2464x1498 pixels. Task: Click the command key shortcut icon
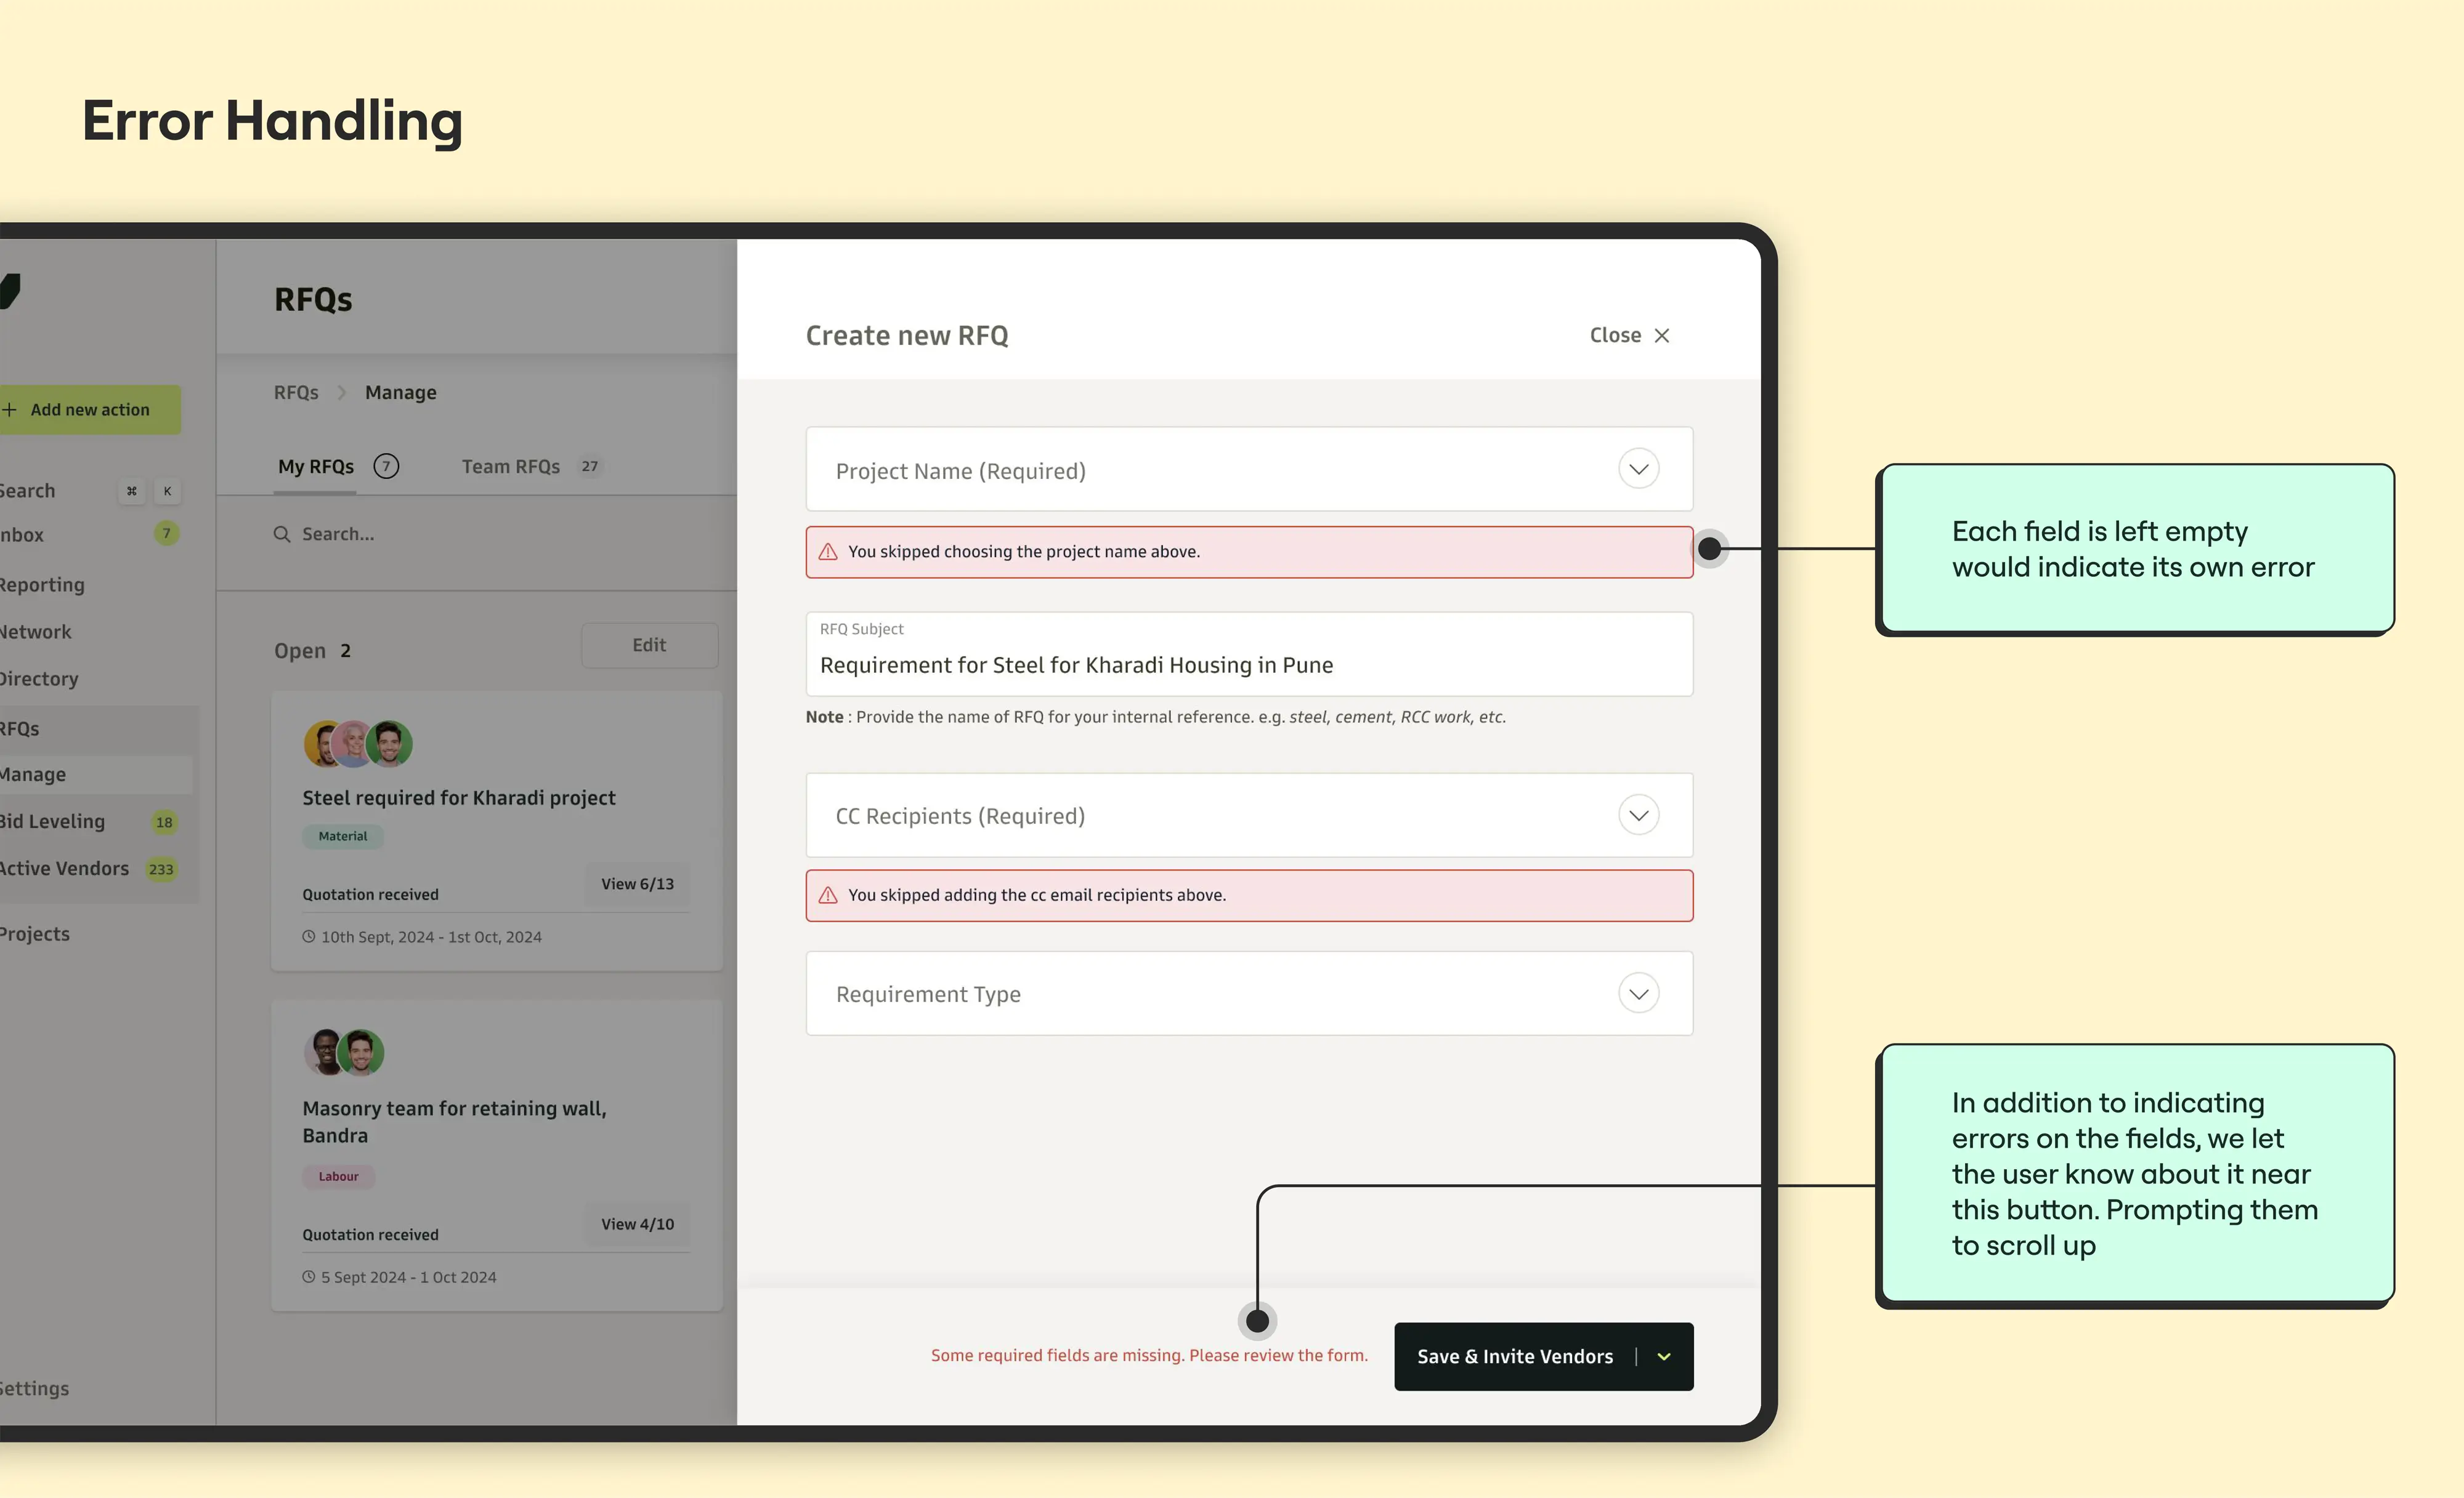(131, 491)
